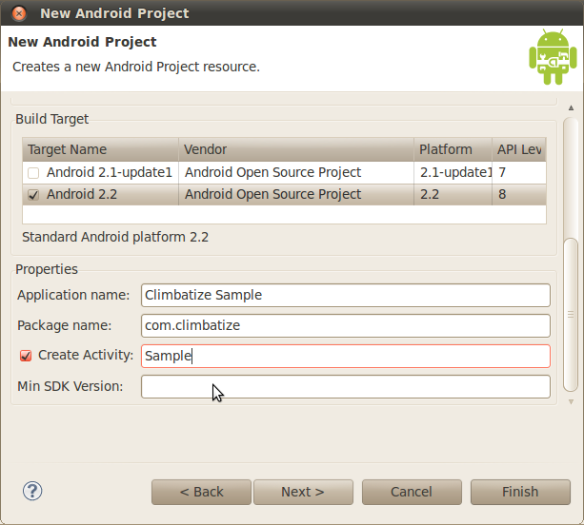Focus the Create Activity text field

tap(346, 357)
